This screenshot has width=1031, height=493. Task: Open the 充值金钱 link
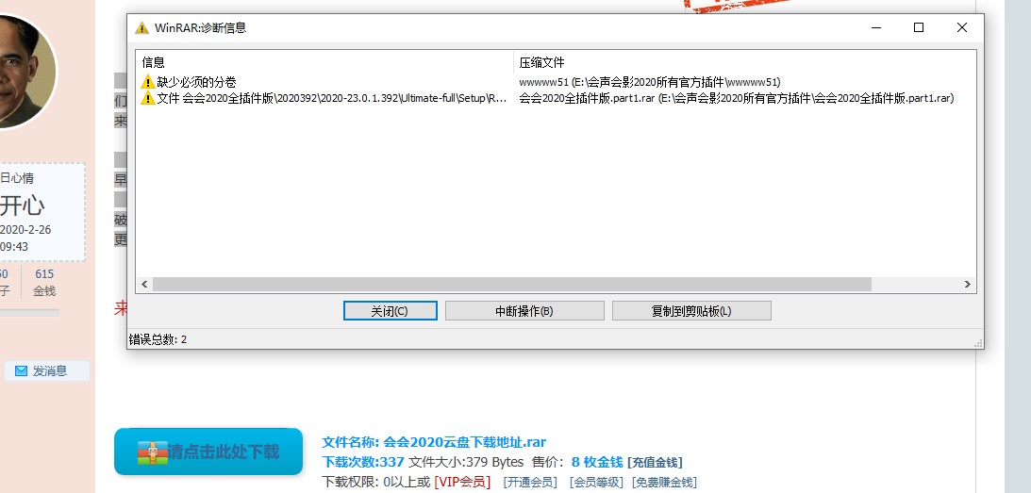pyautogui.click(x=655, y=462)
